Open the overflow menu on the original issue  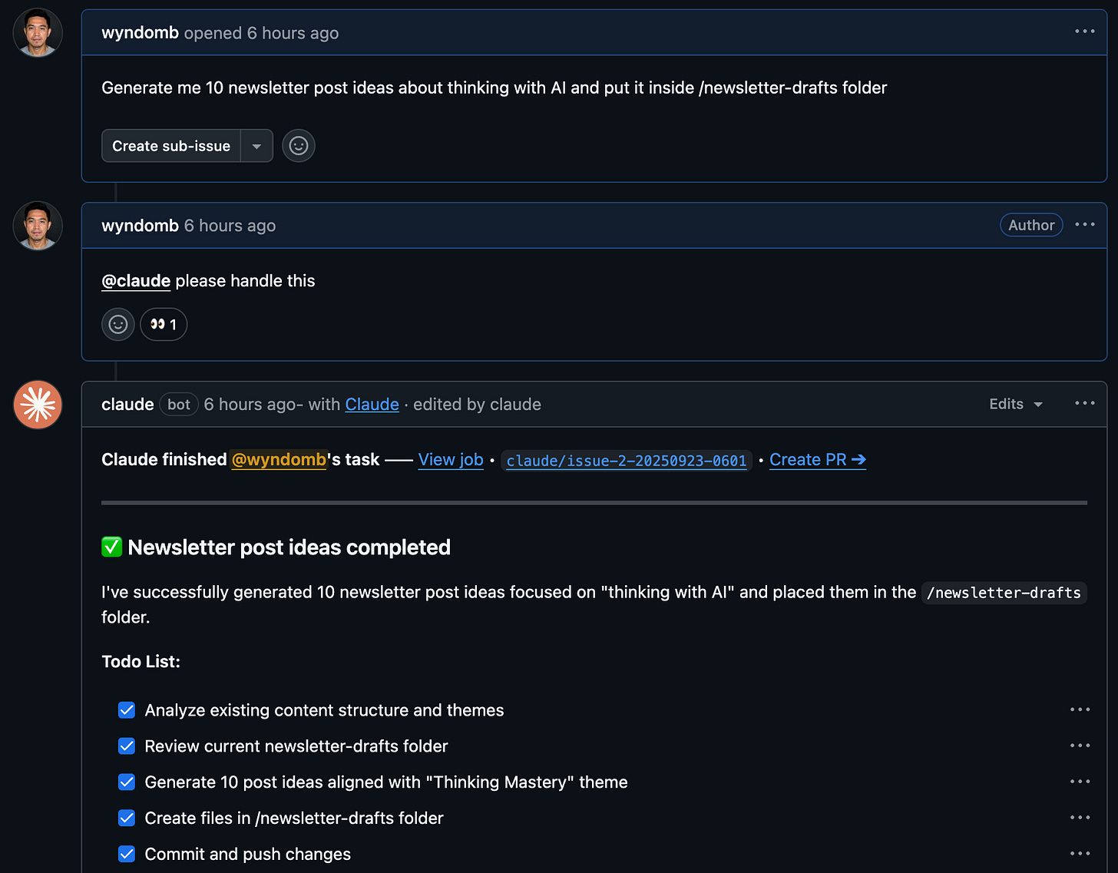coord(1084,31)
